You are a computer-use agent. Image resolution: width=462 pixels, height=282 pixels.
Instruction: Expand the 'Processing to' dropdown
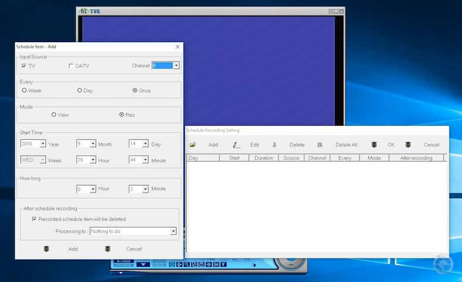coord(173,232)
